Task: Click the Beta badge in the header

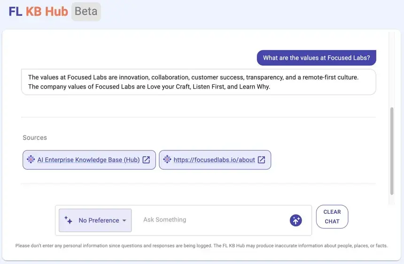Action: tap(86, 12)
